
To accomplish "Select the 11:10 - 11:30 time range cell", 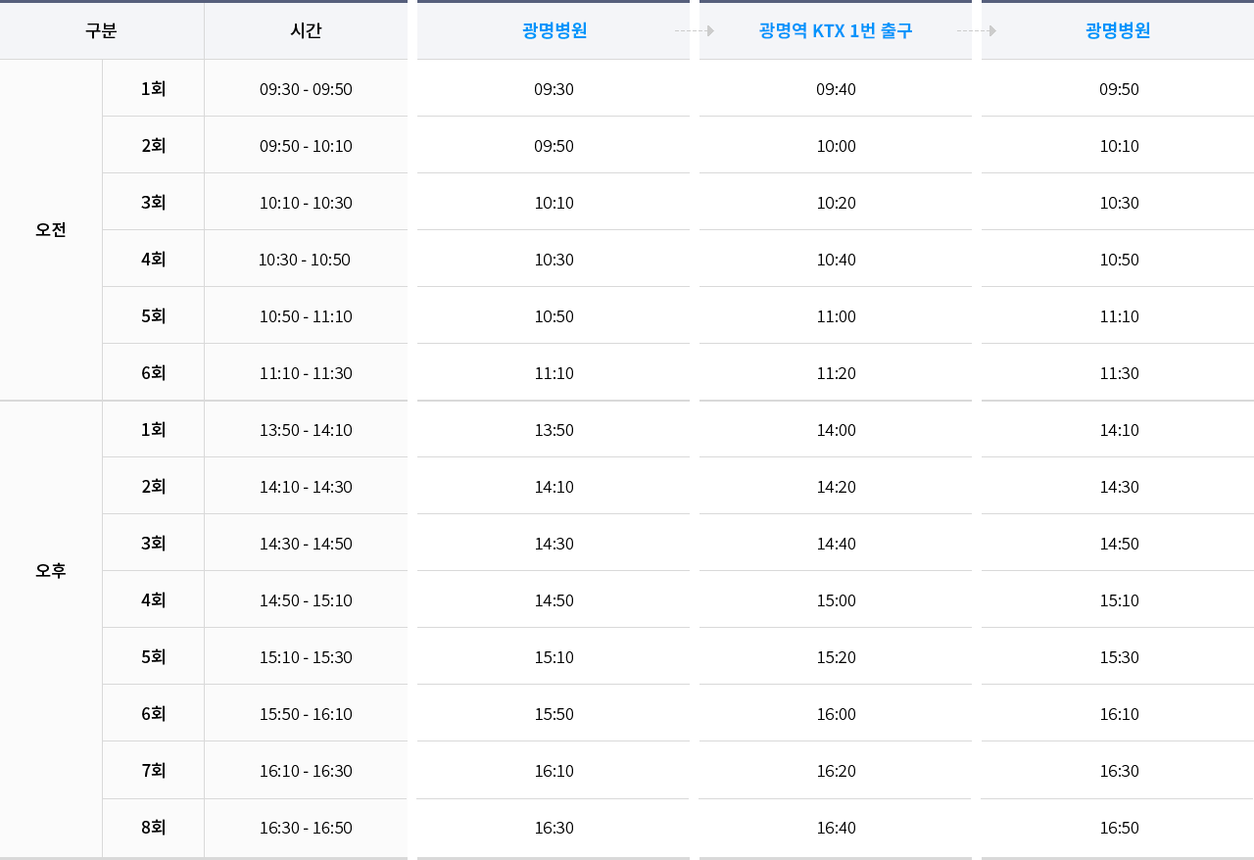I will click(306, 373).
